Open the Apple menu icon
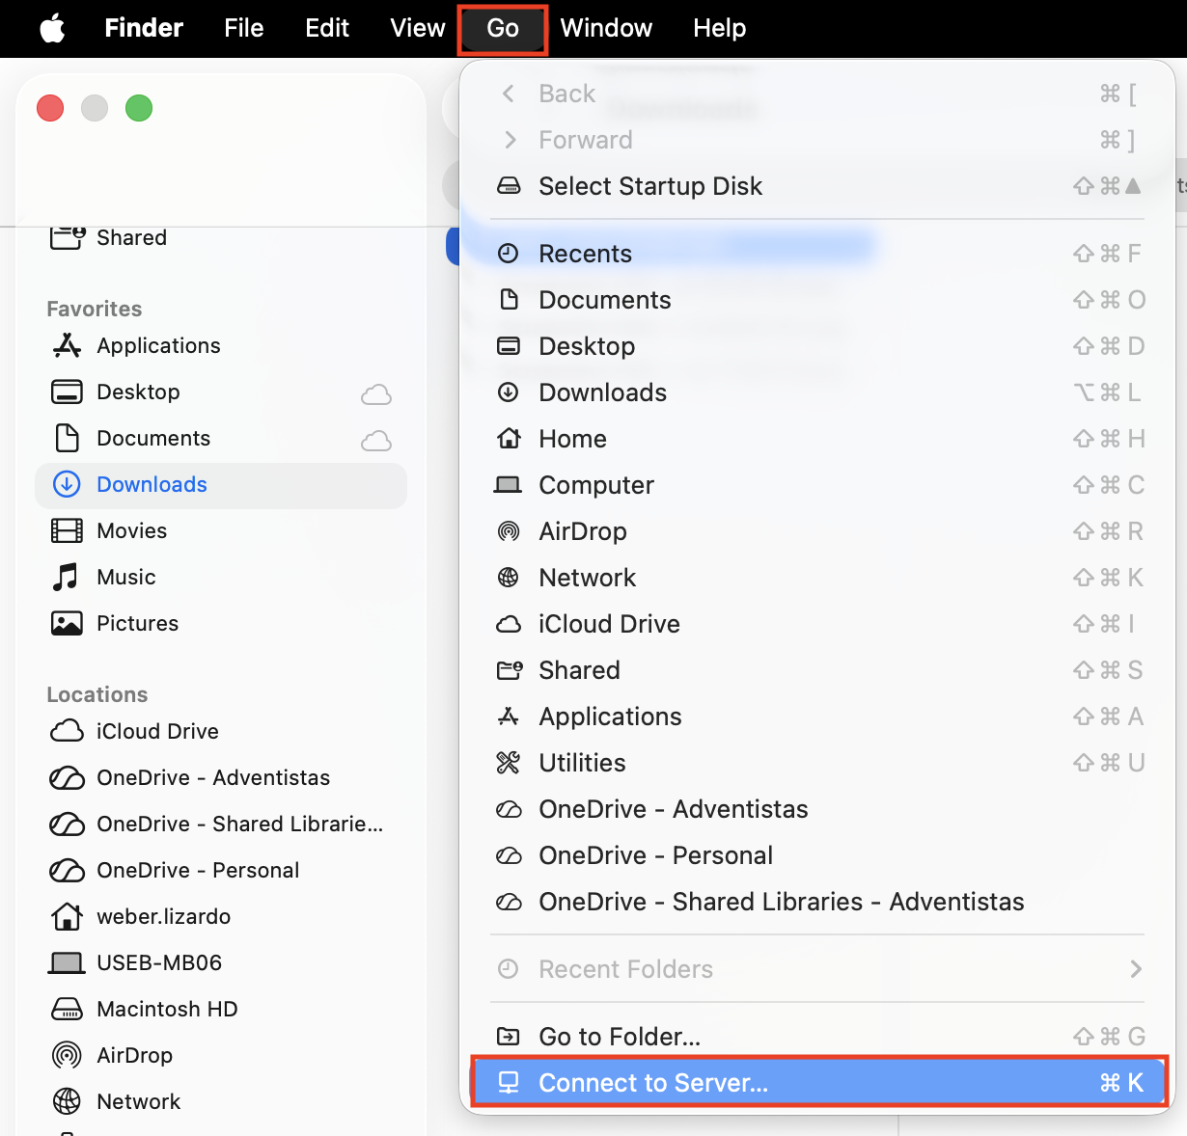1187x1136 pixels. 52,29
